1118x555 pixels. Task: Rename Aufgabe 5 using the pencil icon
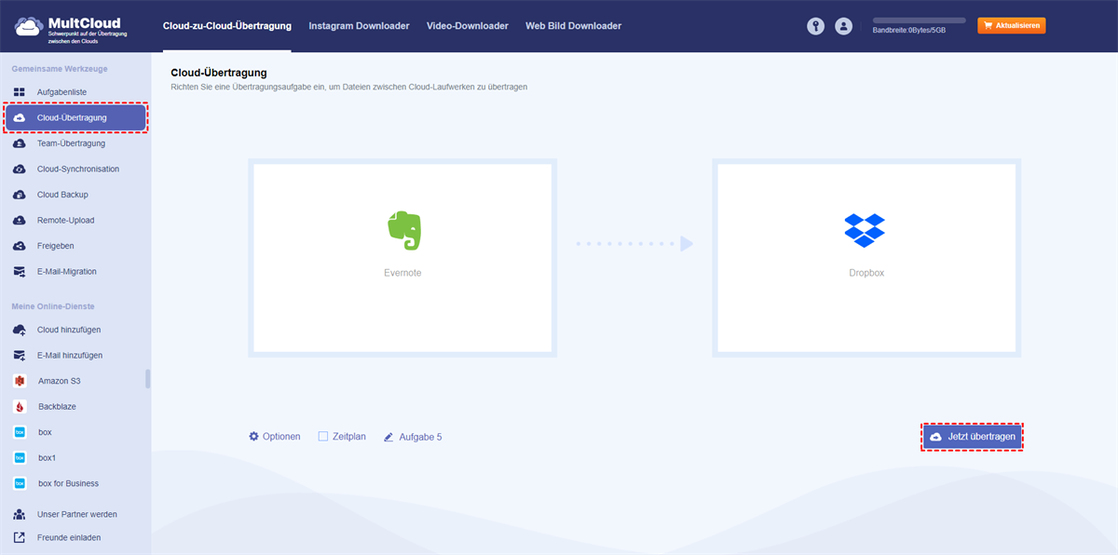tap(389, 436)
